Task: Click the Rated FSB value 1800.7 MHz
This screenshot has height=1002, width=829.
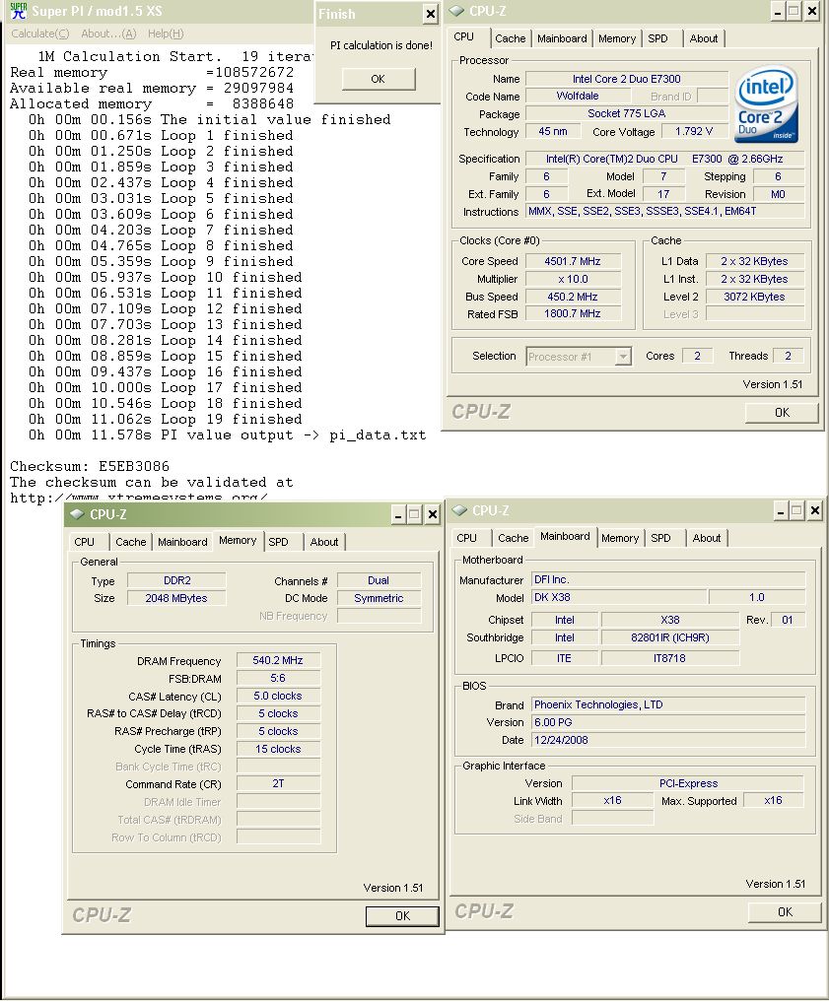Action: (573, 313)
